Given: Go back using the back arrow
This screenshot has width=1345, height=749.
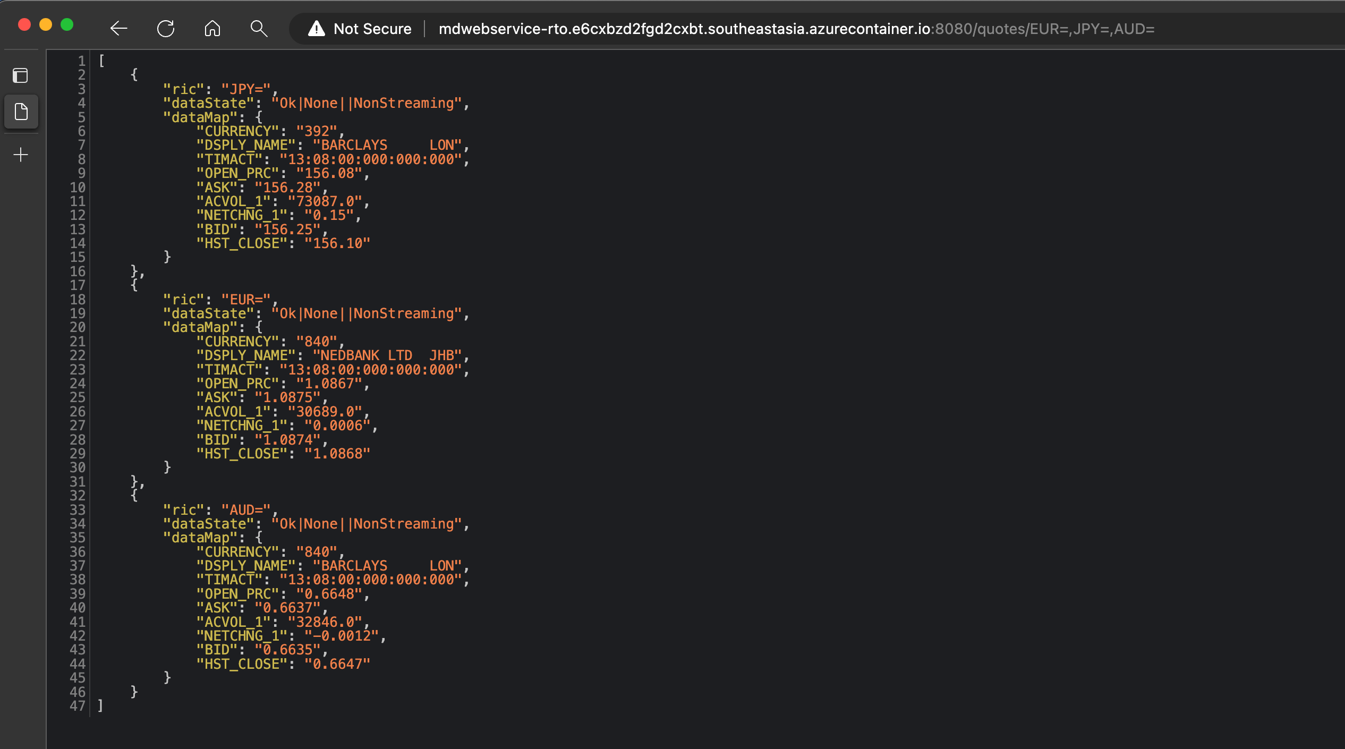Looking at the screenshot, I should 118,29.
